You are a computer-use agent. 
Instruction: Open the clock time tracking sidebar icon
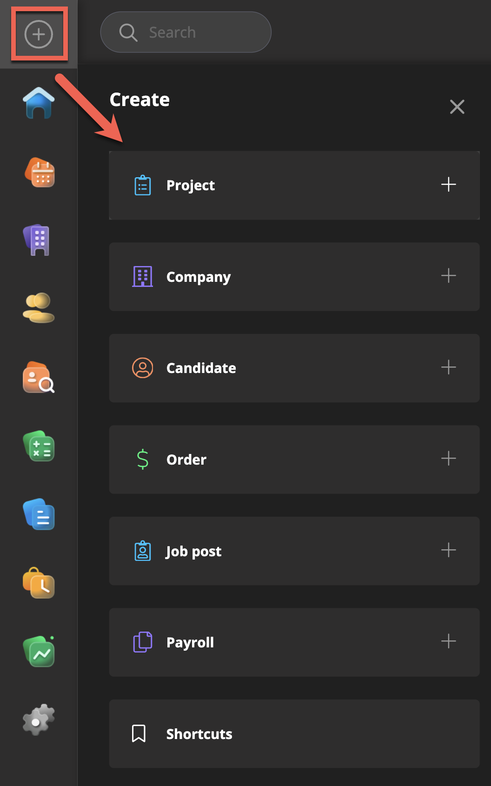39,583
